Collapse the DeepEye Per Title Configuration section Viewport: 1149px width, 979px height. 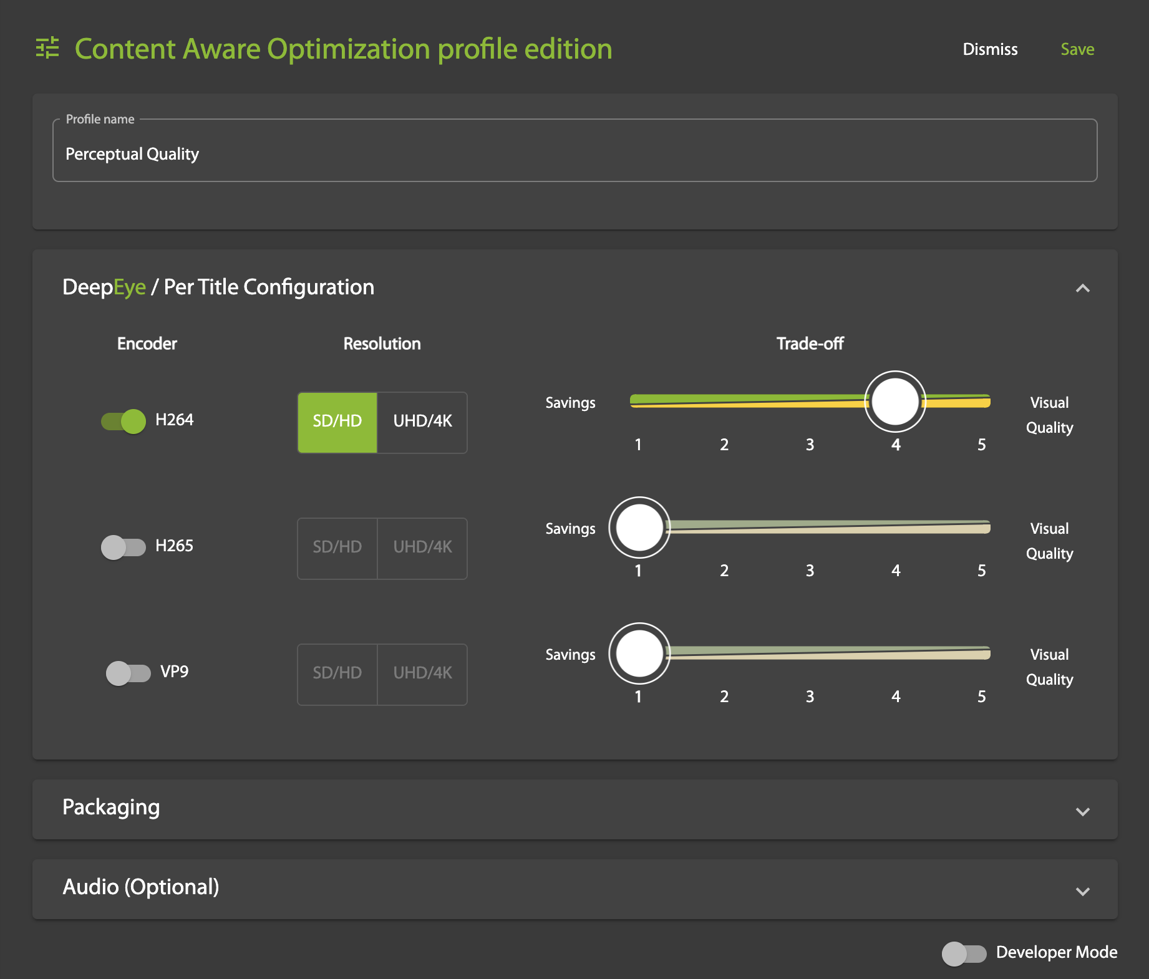1082,288
